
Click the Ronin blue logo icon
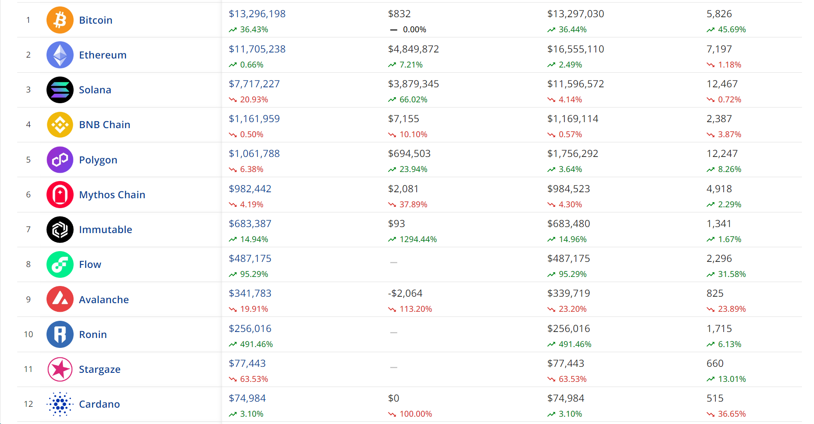(60, 334)
